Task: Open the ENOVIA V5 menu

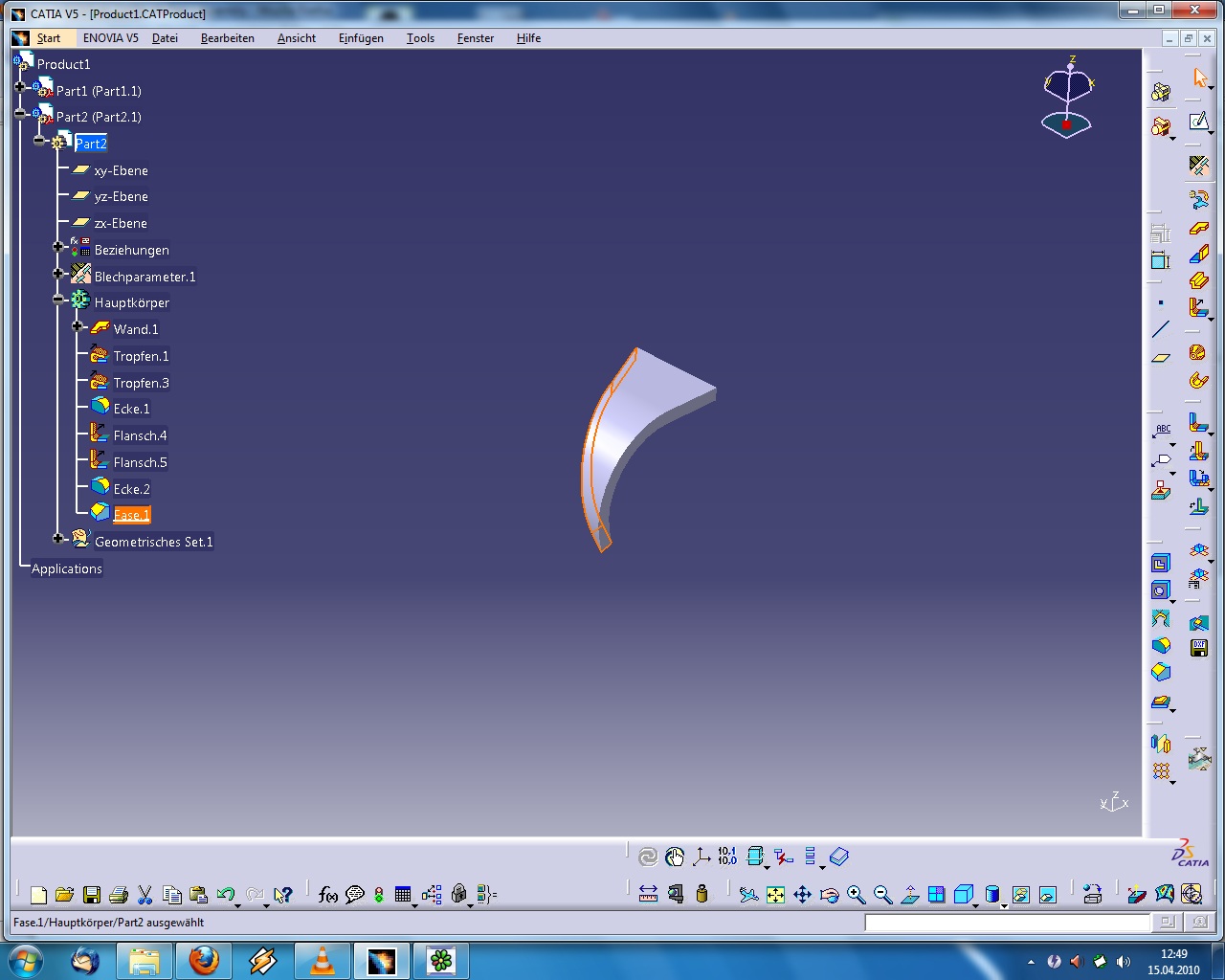Action: (110, 38)
